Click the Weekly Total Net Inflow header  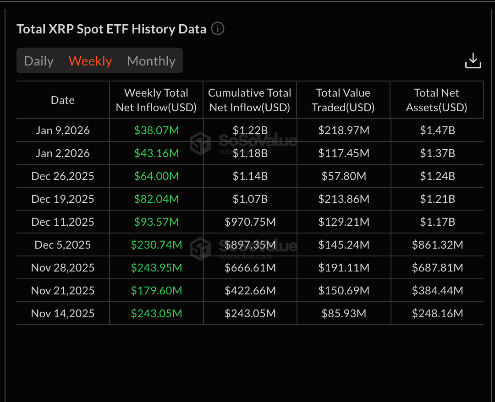pos(156,100)
